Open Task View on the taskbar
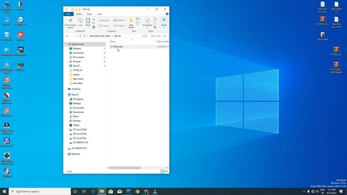Viewport: 347px width, 195px height. coord(84,191)
